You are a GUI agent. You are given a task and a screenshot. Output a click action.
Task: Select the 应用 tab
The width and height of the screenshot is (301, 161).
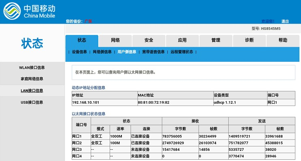[x=182, y=40]
